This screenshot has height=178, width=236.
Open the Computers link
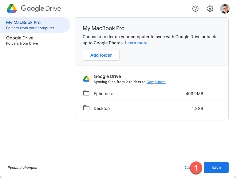tap(156, 82)
